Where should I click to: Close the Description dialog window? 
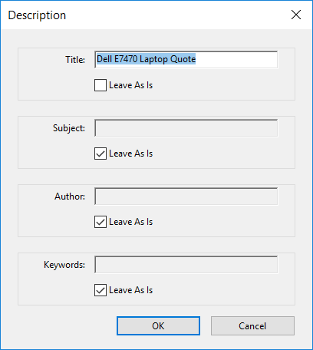(x=296, y=15)
